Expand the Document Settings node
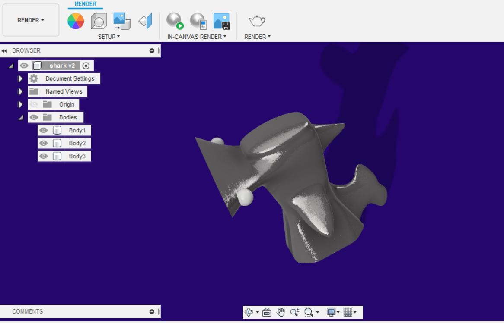Screen dimensions: 504x323 pos(20,78)
